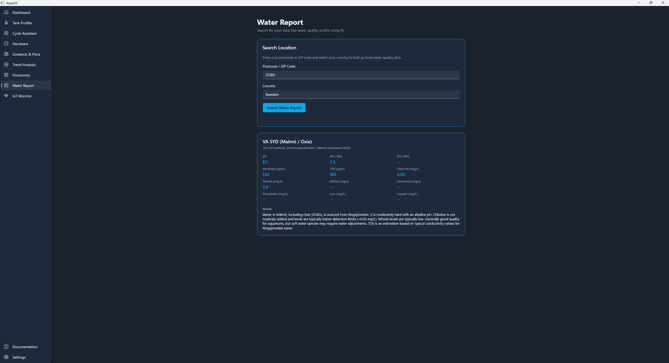Click the IoT Monitor wifi icon
The image size is (669, 363).
point(6,96)
